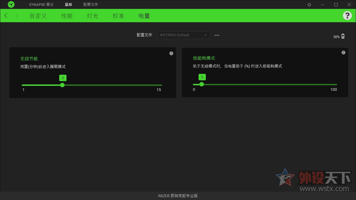The height and width of the screenshot is (200, 356).
Task: Click the battery status icon showing 50%
Action: (343, 36)
